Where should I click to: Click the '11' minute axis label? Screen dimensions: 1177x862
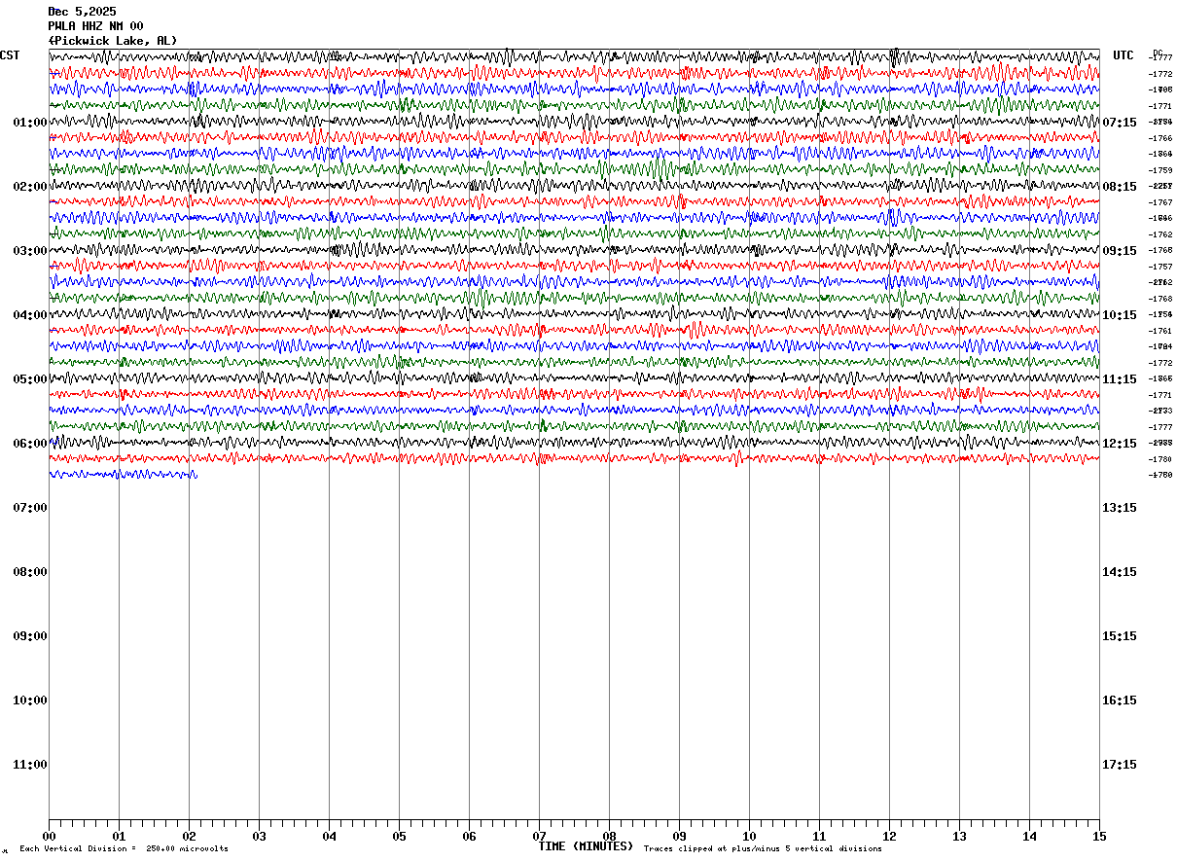point(819,836)
